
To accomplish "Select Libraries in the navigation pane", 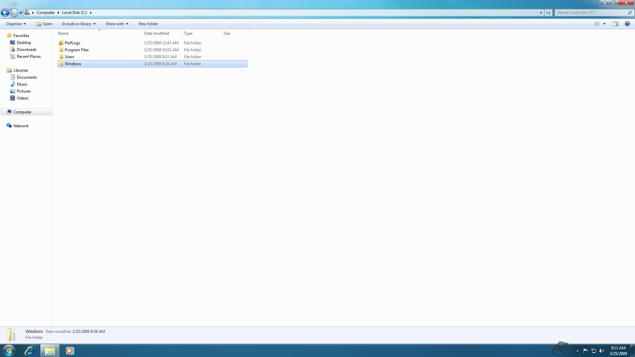I will (21, 70).
